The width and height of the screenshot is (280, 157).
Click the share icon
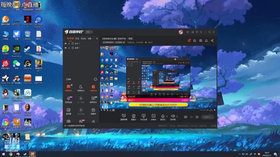pos(212,40)
